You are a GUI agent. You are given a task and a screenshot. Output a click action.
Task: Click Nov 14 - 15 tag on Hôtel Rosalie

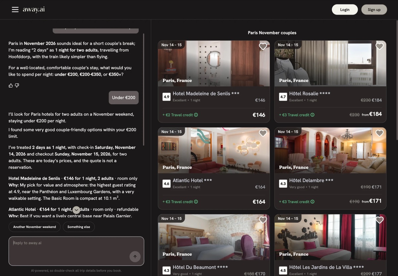pos(288,45)
